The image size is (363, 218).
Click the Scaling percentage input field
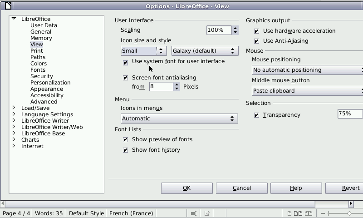pyautogui.click(x=219, y=30)
